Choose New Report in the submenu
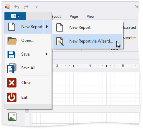143x129 pixels. 87,27
